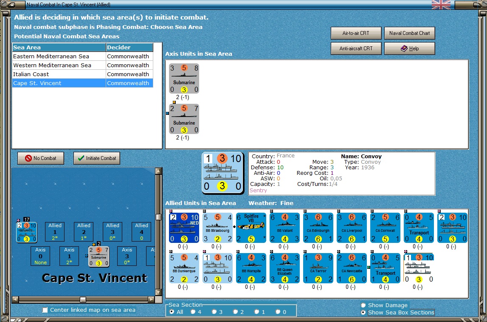
Task: Select the Axis submarine with factors 3-5-8
Action: [x=184, y=78]
